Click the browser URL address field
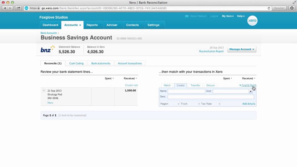Image resolution: width=297 pixels, height=167 pixels. coord(148,8)
